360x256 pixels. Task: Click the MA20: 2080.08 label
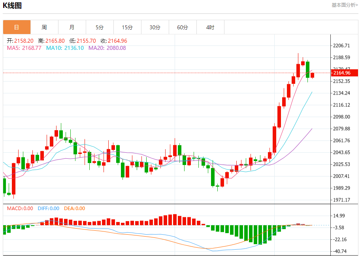pyautogui.click(x=107, y=48)
